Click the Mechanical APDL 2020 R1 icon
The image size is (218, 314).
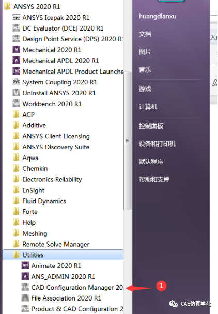[x=16, y=61]
